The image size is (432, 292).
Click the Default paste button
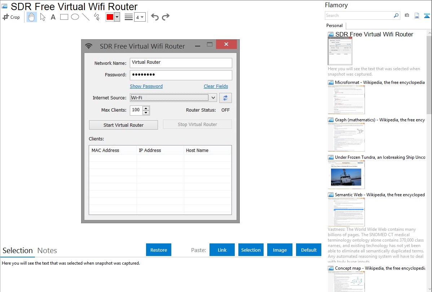(309, 250)
